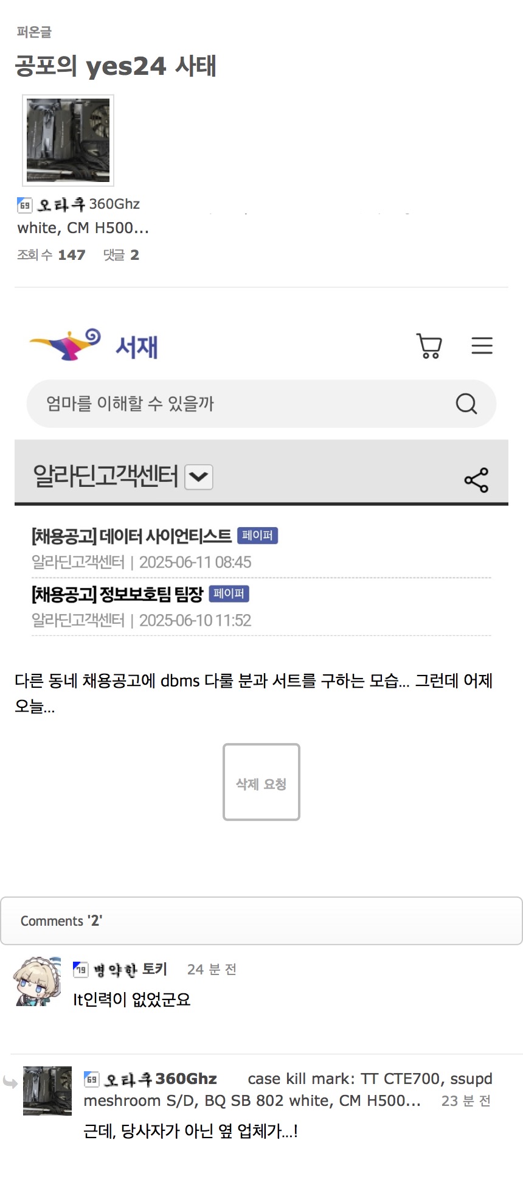Click the 서재 menu label
Image resolution: width=523 pixels, height=1182 pixels.
point(137,347)
